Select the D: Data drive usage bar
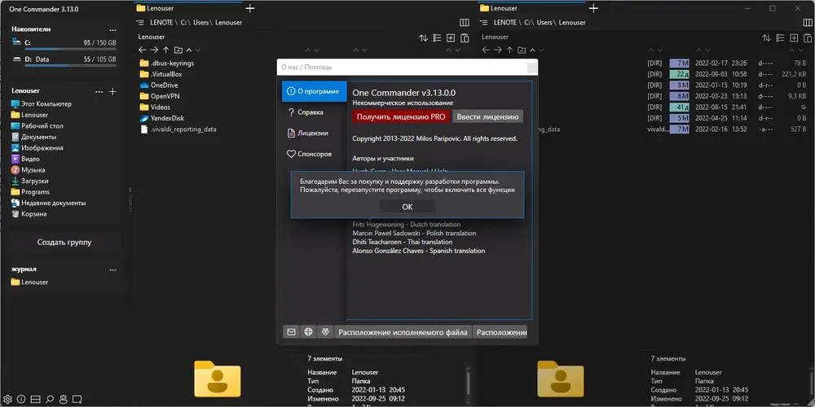815x407 pixels. point(70,66)
